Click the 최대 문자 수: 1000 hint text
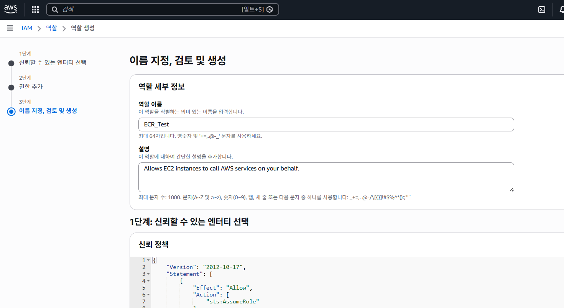Viewport: 564px width, 308px height. click(275, 197)
